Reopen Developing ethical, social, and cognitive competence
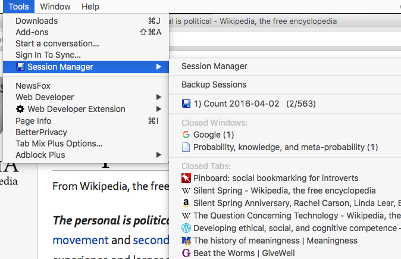This screenshot has height=259, width=401. click(285, 228)
